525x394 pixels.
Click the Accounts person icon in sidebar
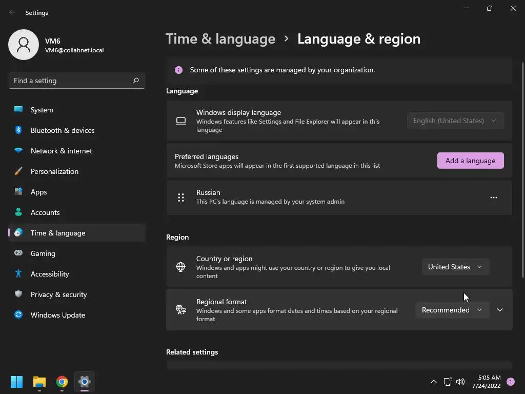click(x=18, y=212)
